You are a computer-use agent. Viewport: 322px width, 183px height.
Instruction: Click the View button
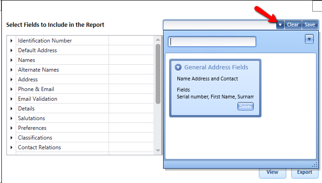click(272, 172)
